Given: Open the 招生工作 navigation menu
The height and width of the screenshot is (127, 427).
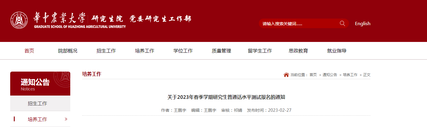Looking at the screenshot, I should pos(106,51).
